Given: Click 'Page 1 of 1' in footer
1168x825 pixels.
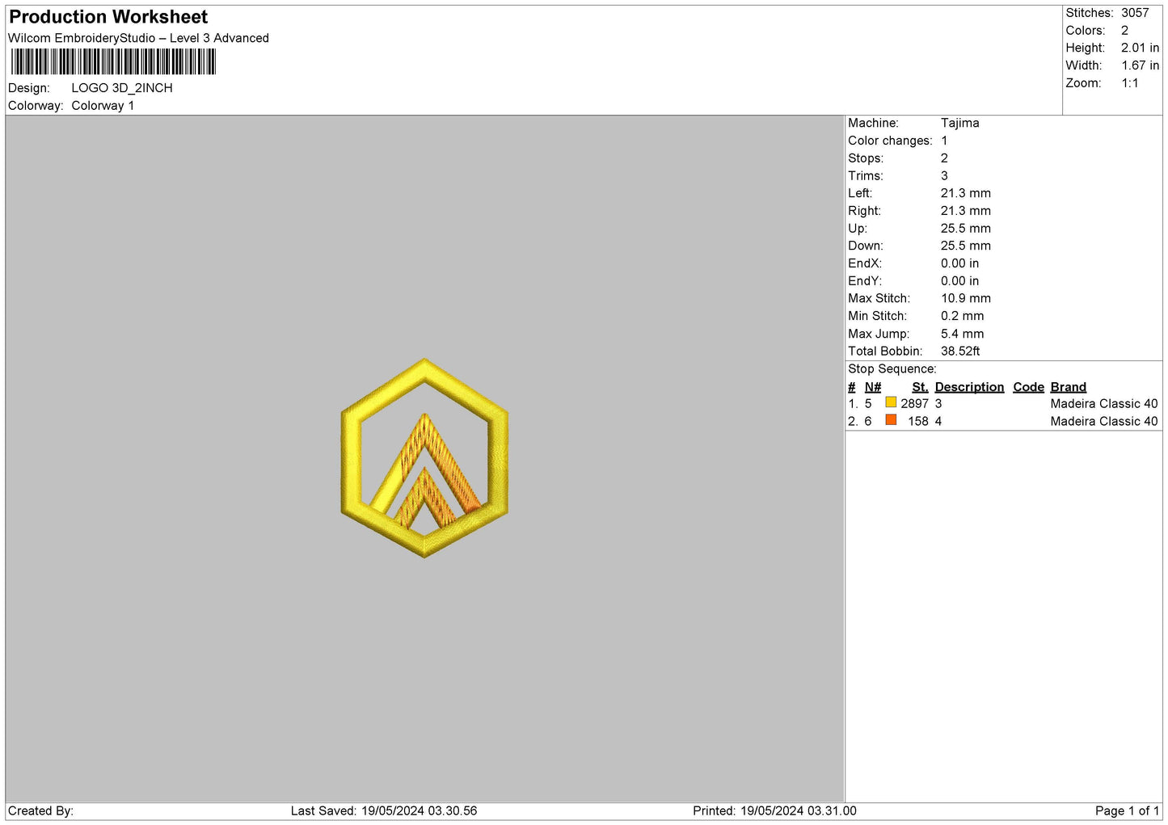Looking at the screenshot, I should coord(1127,811).
